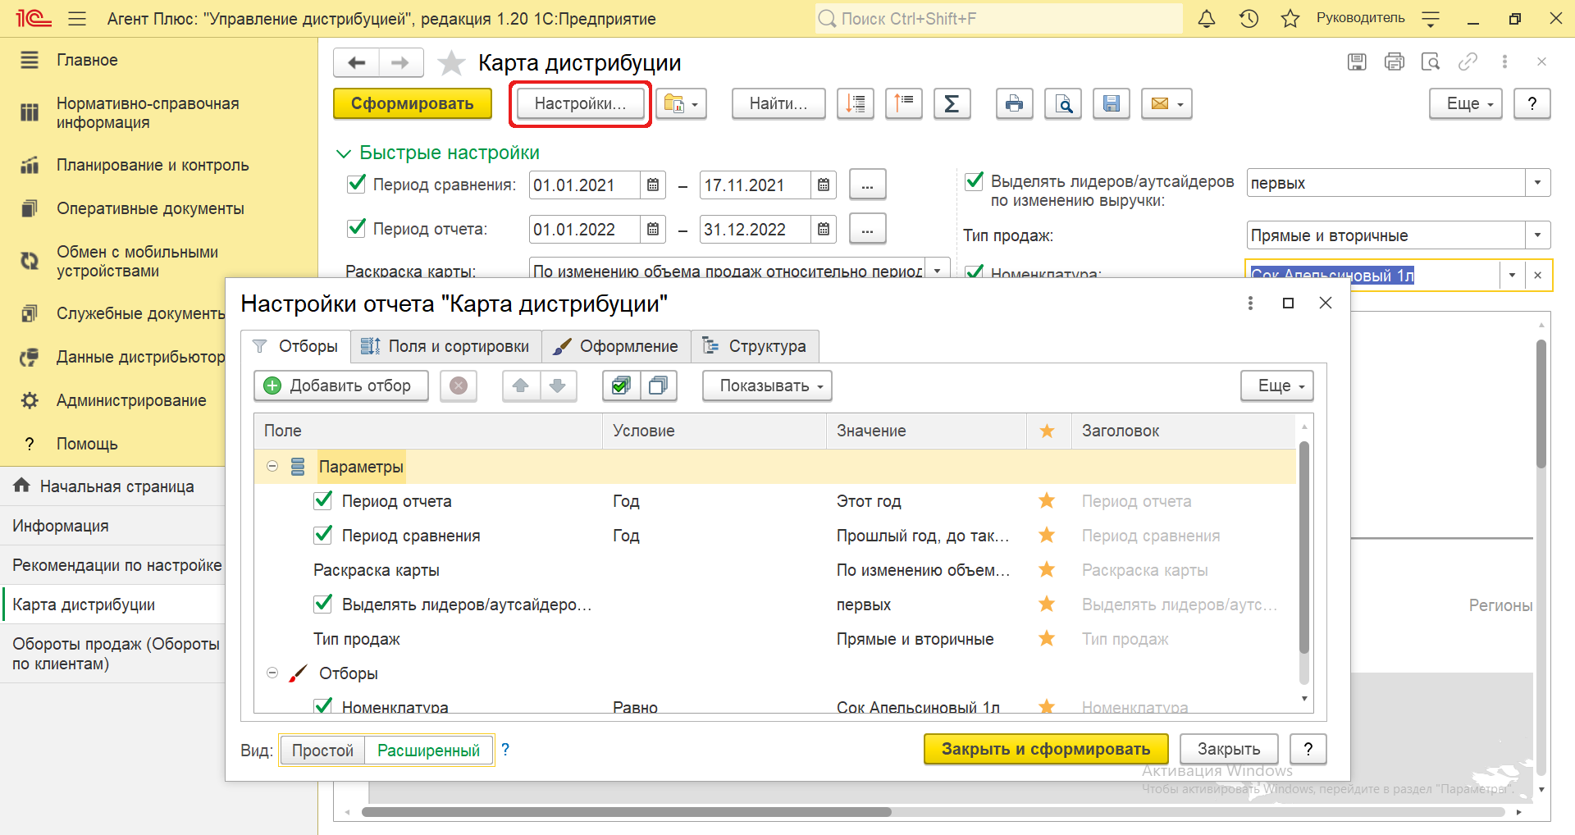1575x835 pixels.
Task: Click the check all items icon
Action: point(621,386)
